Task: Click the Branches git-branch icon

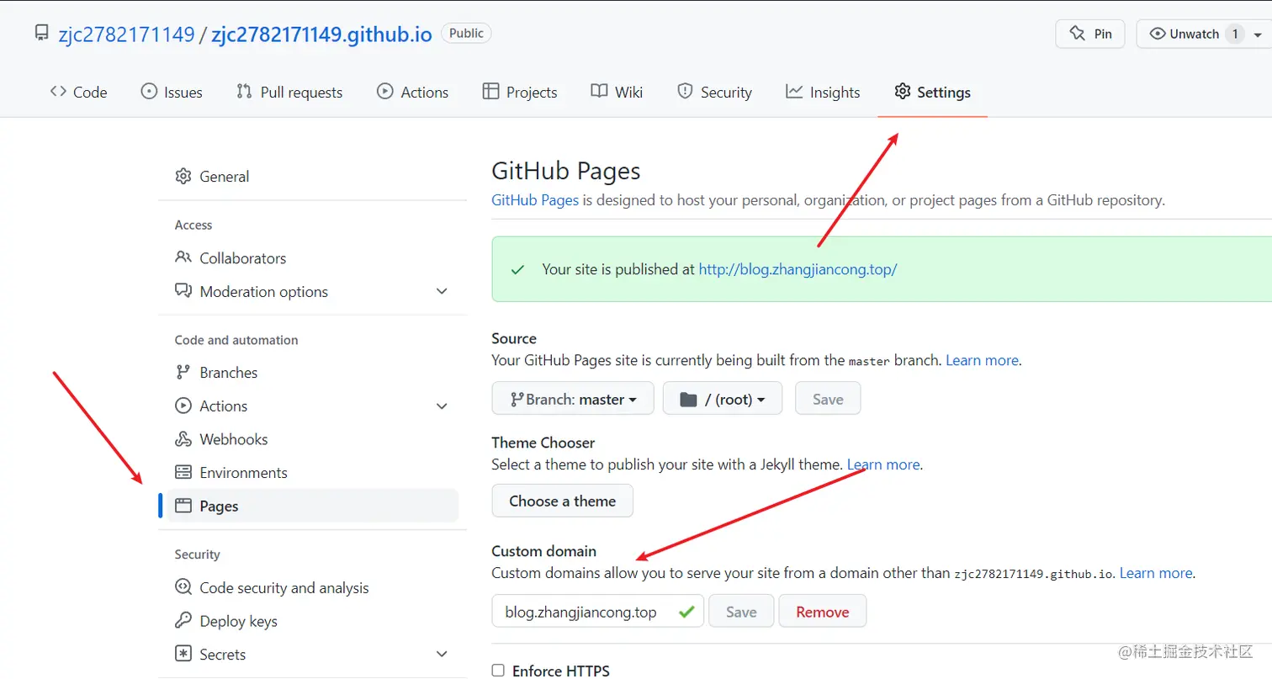Action: point(183,372)
